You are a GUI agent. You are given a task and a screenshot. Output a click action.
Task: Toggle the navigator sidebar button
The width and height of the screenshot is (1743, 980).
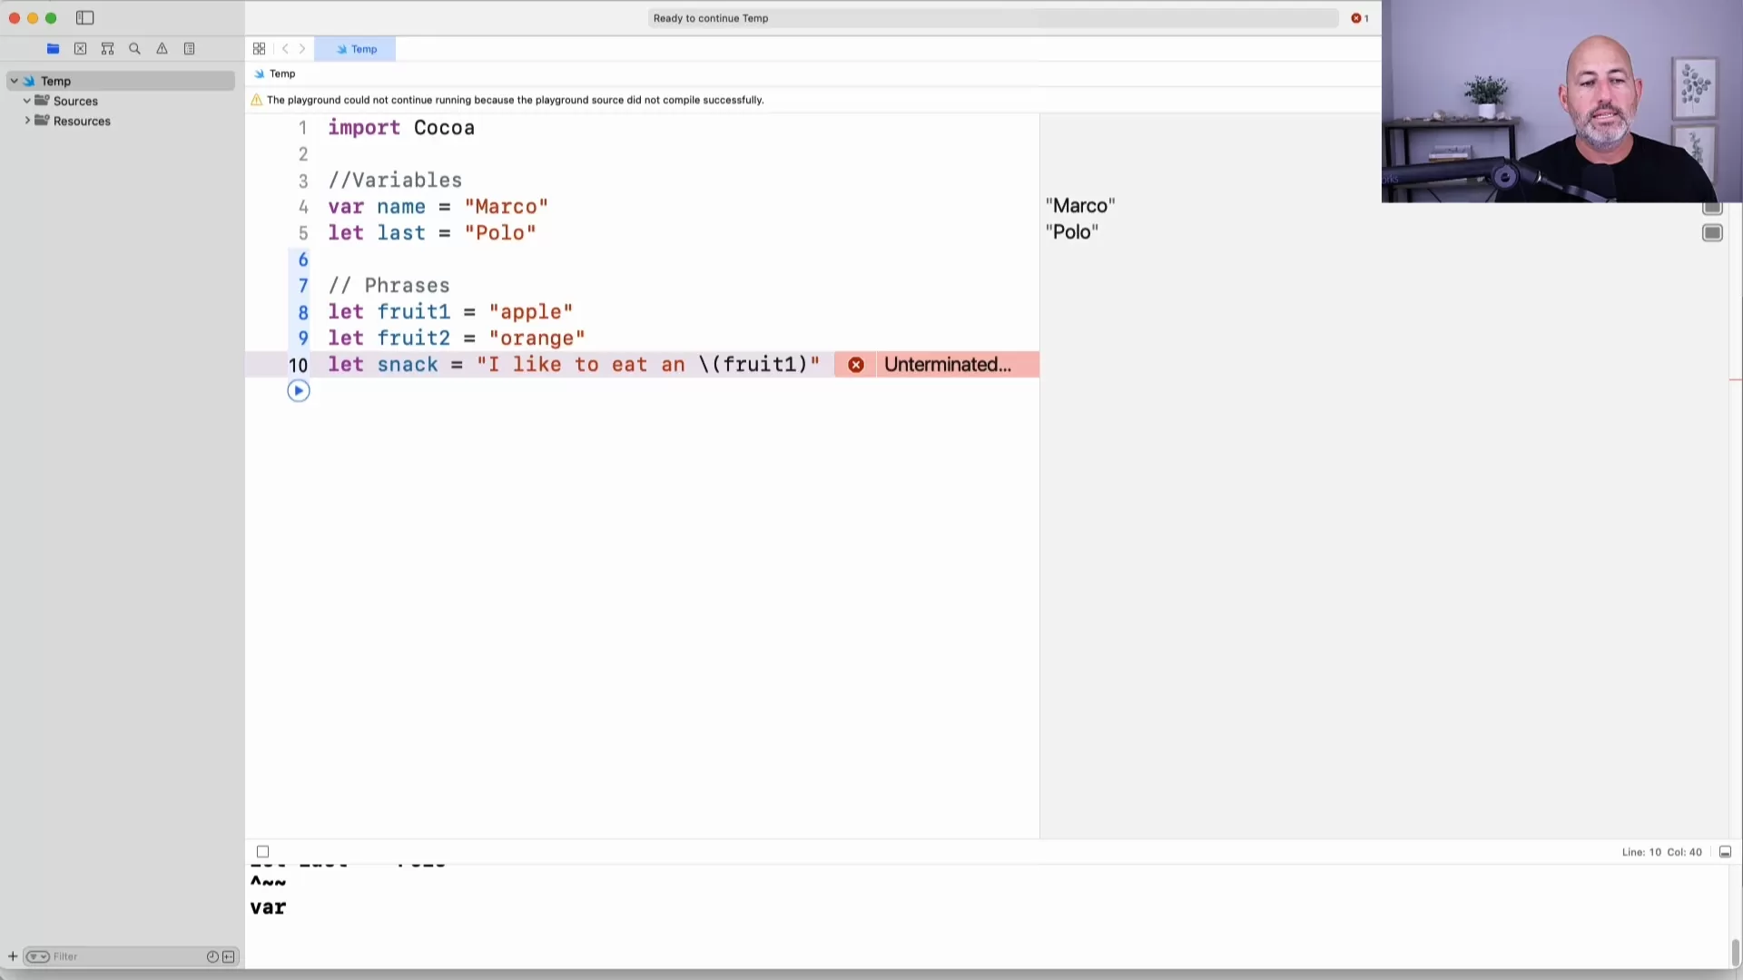click(85, 18)
